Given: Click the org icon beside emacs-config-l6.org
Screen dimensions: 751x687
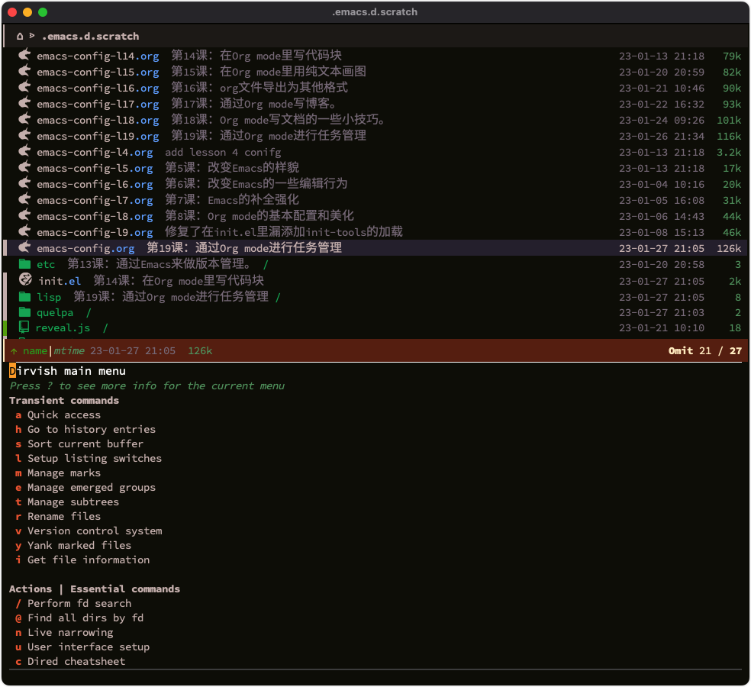Looking at the screenshot, I should coord(24,183).
